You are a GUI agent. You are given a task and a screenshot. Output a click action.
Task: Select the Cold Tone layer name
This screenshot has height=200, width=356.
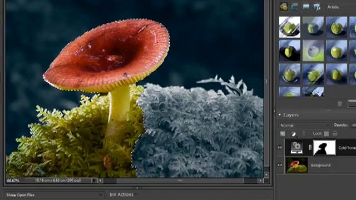pos(347,148)
